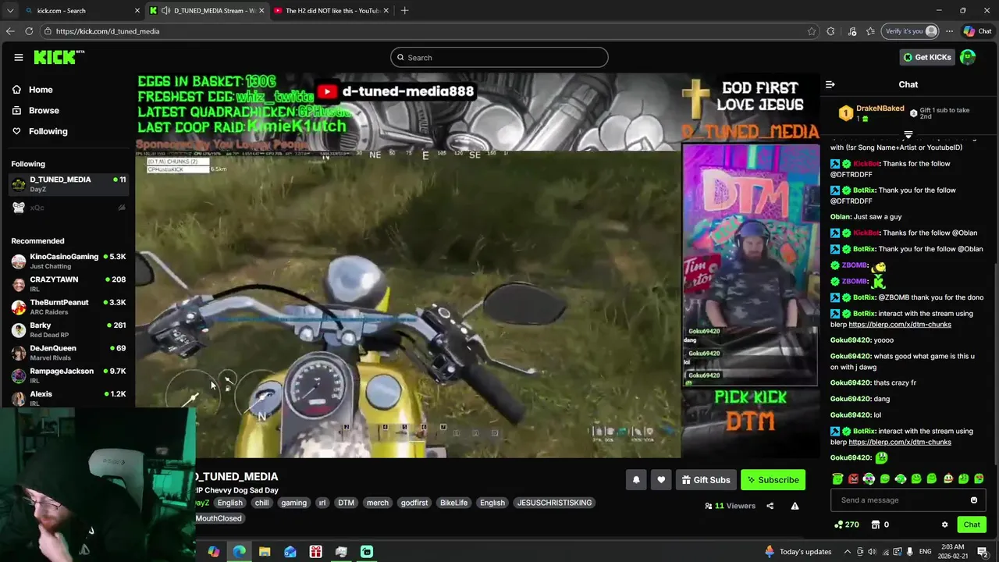Open browser extensions puzzle icon
Screen dimensions: 999x562
[x=830, y=31]
